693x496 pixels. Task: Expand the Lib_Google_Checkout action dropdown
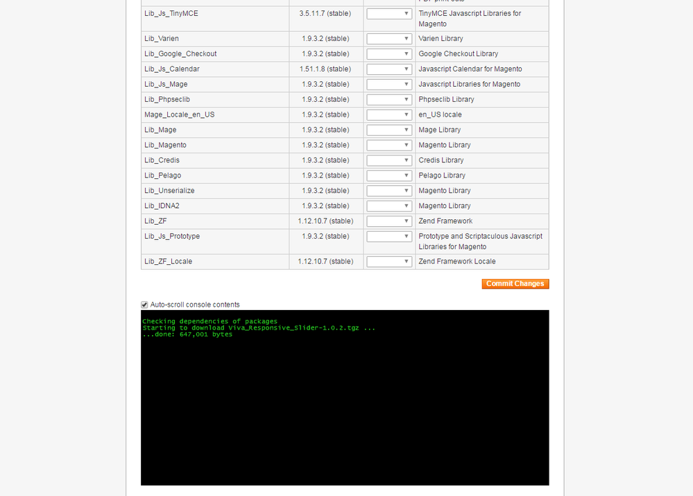389,54
